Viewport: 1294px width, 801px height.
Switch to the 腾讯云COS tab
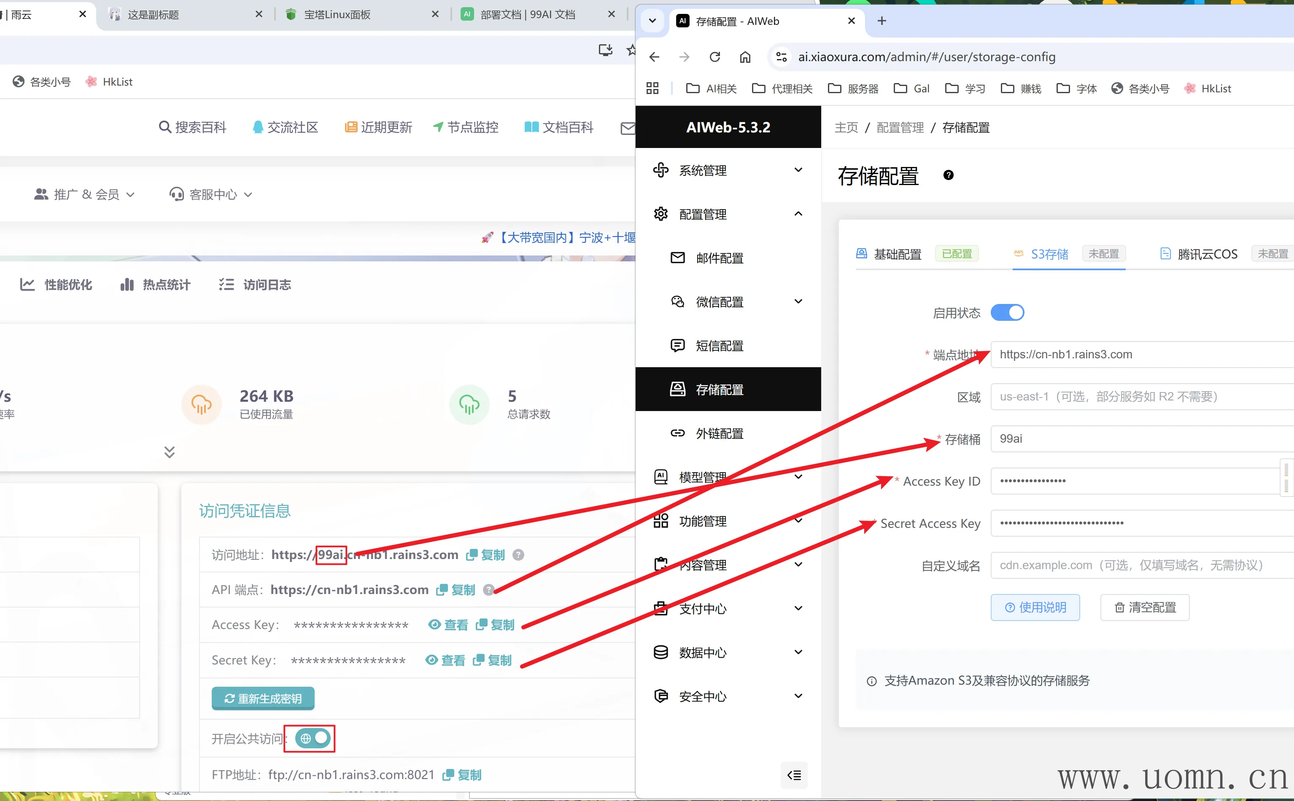[x=1207, y=254]
